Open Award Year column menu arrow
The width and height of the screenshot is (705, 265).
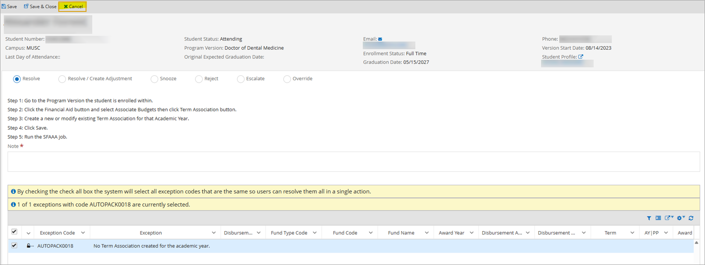pyautogui.click(x=471, y=233)
